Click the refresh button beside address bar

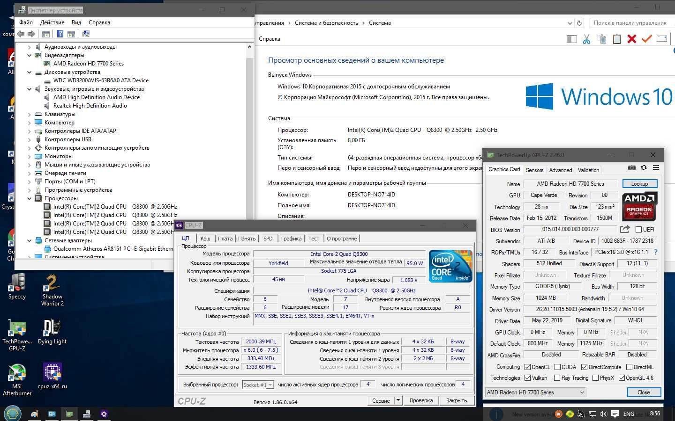tap(579, 23)
